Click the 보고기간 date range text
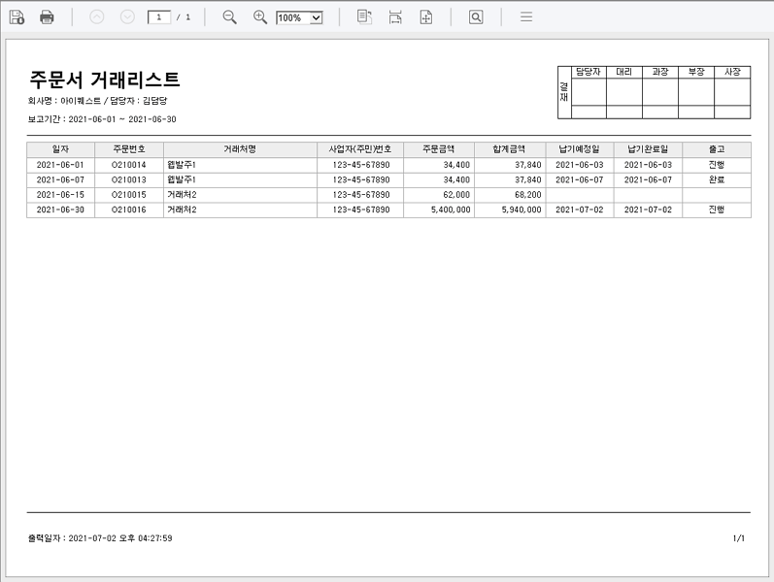 coord(102,119)
